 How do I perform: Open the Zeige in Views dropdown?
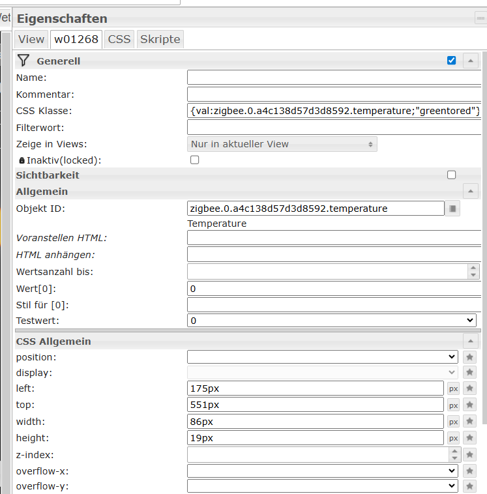pyautogui.click(x=282, y=144)
